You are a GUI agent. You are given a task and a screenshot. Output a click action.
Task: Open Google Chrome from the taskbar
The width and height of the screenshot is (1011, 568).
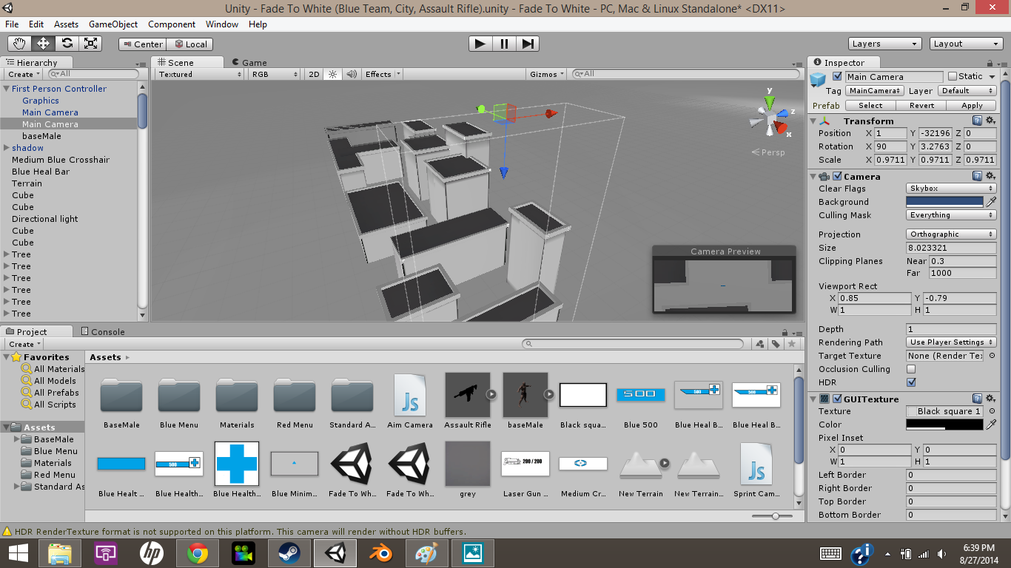pyautogui.click(x=197, y=553)
